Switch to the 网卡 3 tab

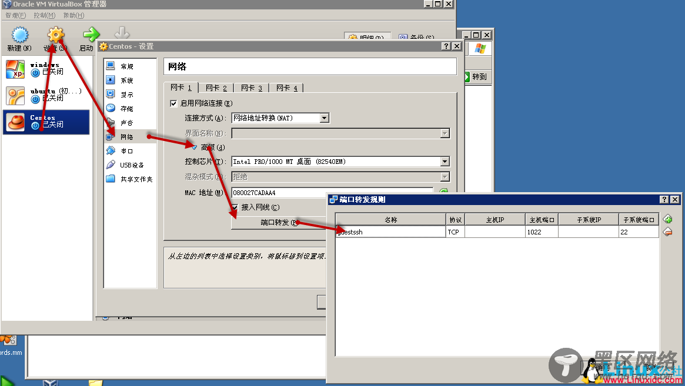coord(252,88)
